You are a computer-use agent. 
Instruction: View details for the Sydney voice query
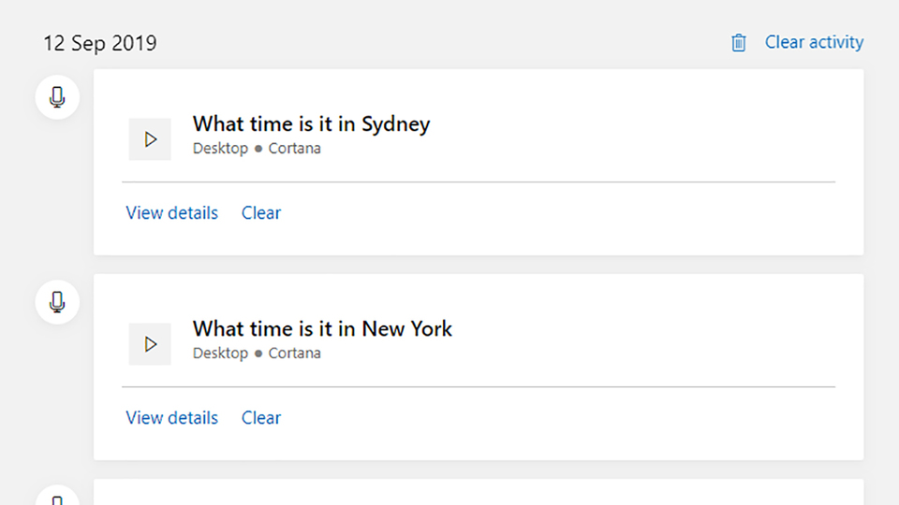pyautogui.click(x=172, y=213)
